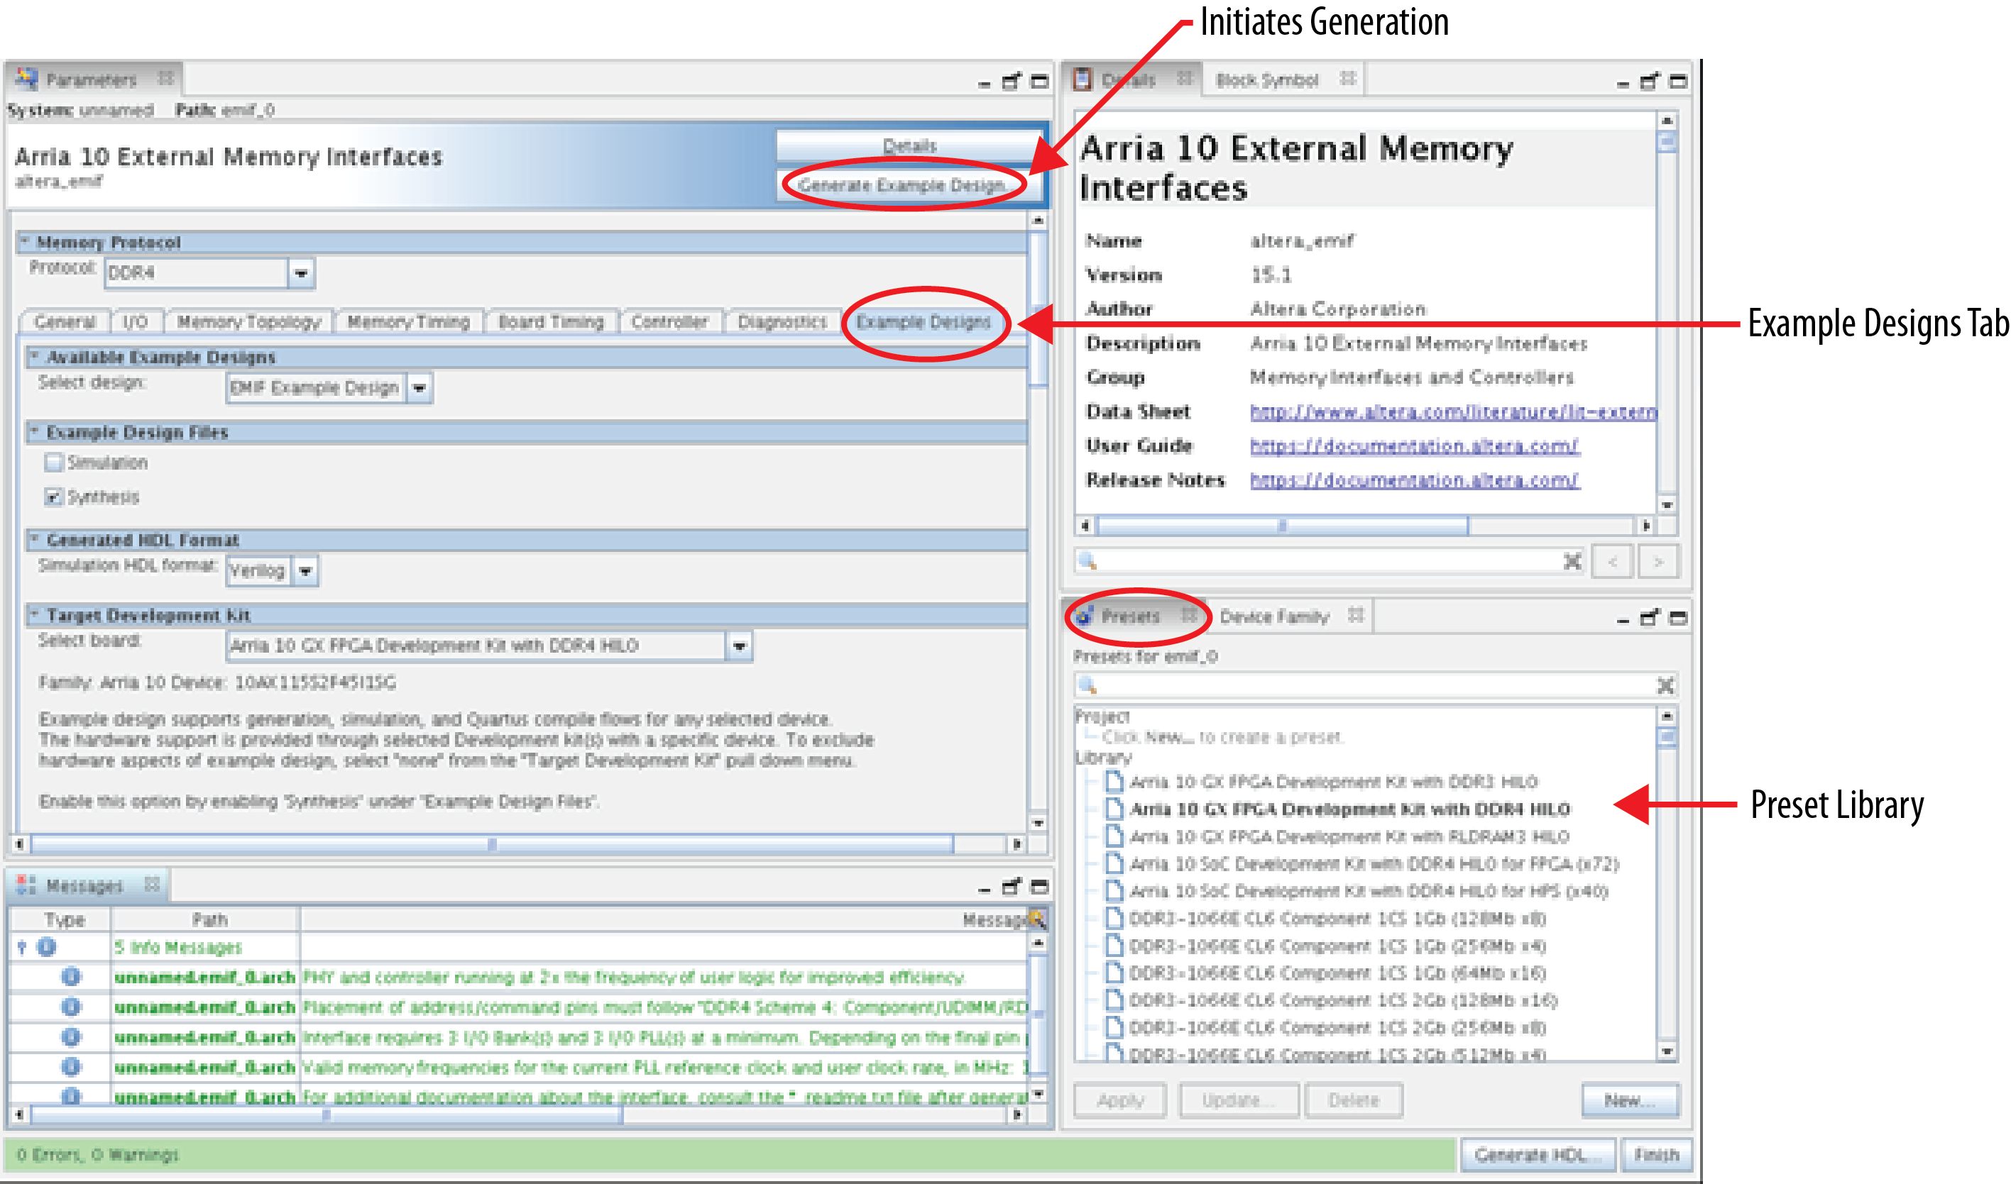The height and width of the screenshot is (1184, 2011).
Task: Open the Data Sheet hyperlink
Action: tap(1452, 411)
